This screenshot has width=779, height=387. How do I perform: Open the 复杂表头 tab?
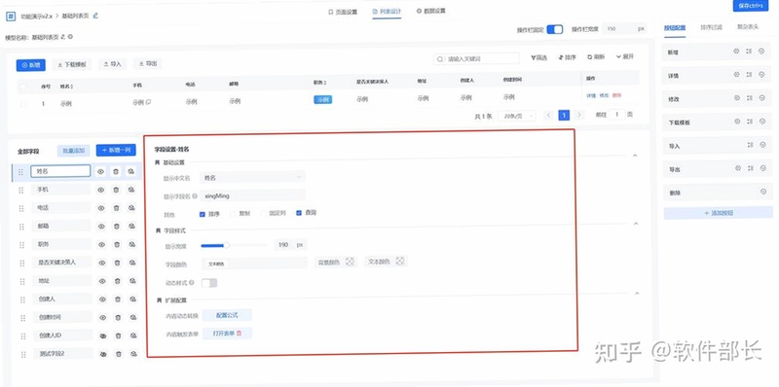tap(748, 27)
